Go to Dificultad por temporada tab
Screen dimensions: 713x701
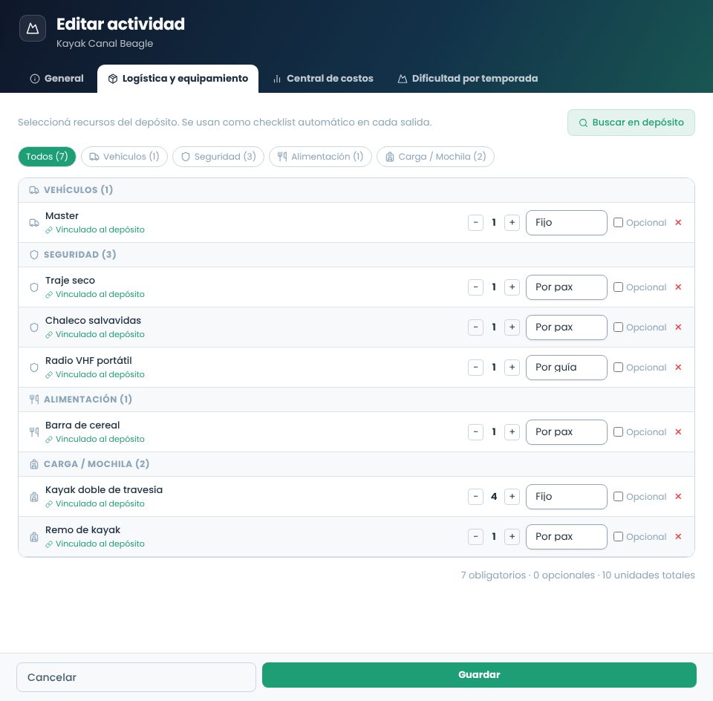tap(468, 79)
